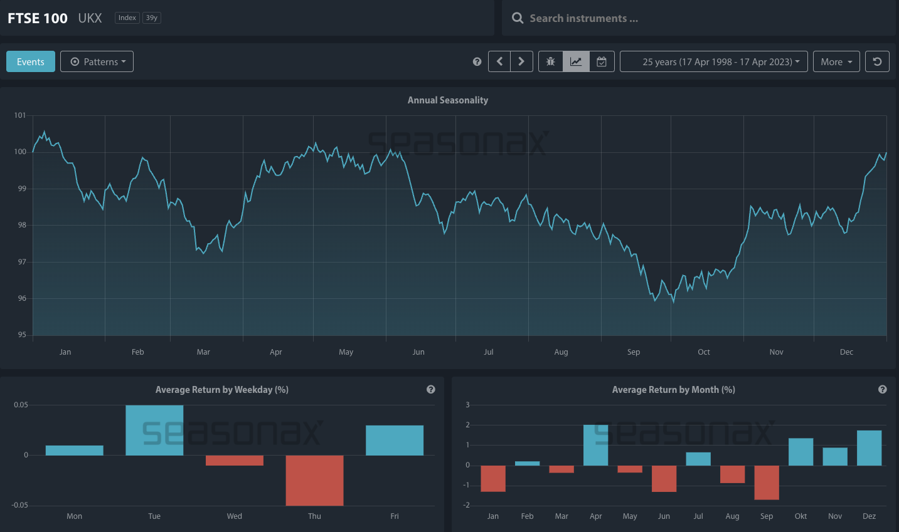This screenshot has width=899, height=532.
Task: Go to previous period arrow
Action: point(499,61)
